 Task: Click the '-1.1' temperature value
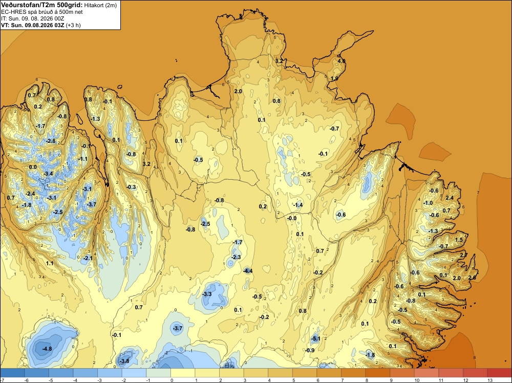[x=83, y=159]
